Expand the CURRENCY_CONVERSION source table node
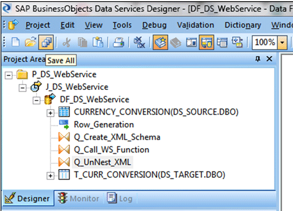Viewport: 293px width, 211px height. pos(50,113)
